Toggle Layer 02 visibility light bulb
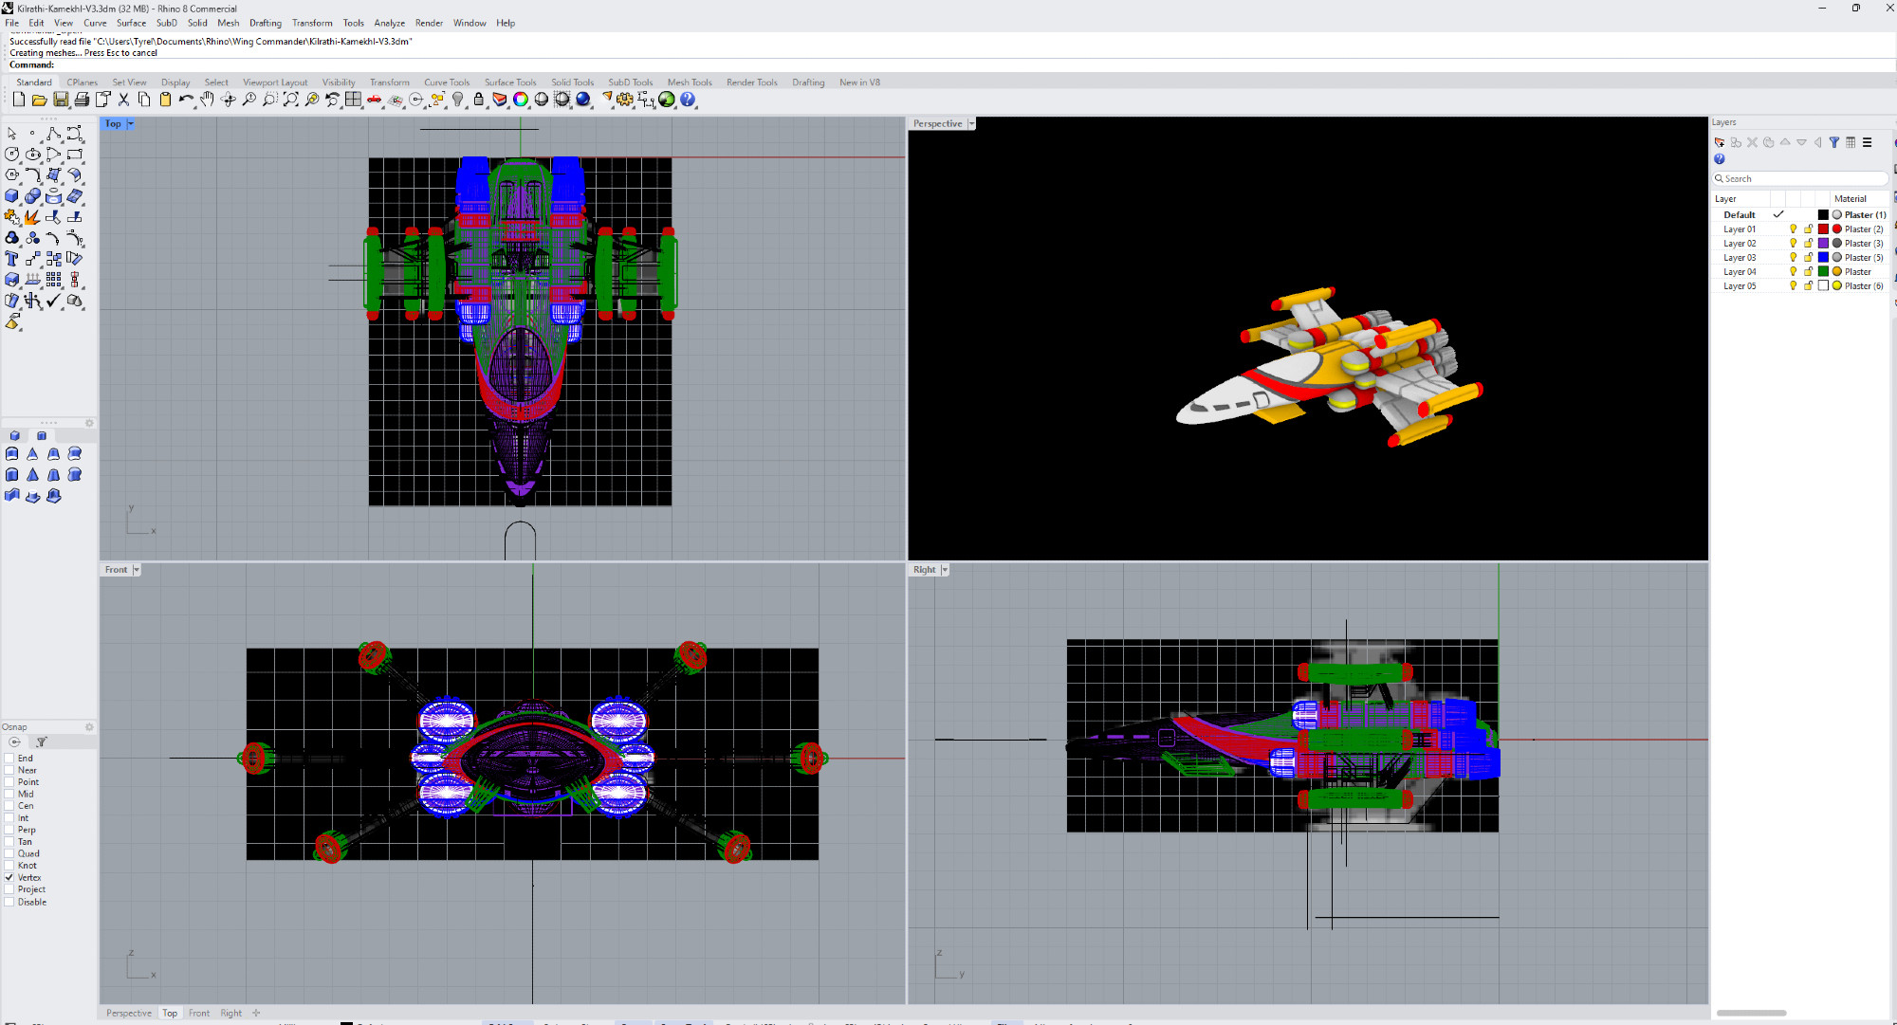This screenshot has height=1025, width=1897. click(1793, 244)
